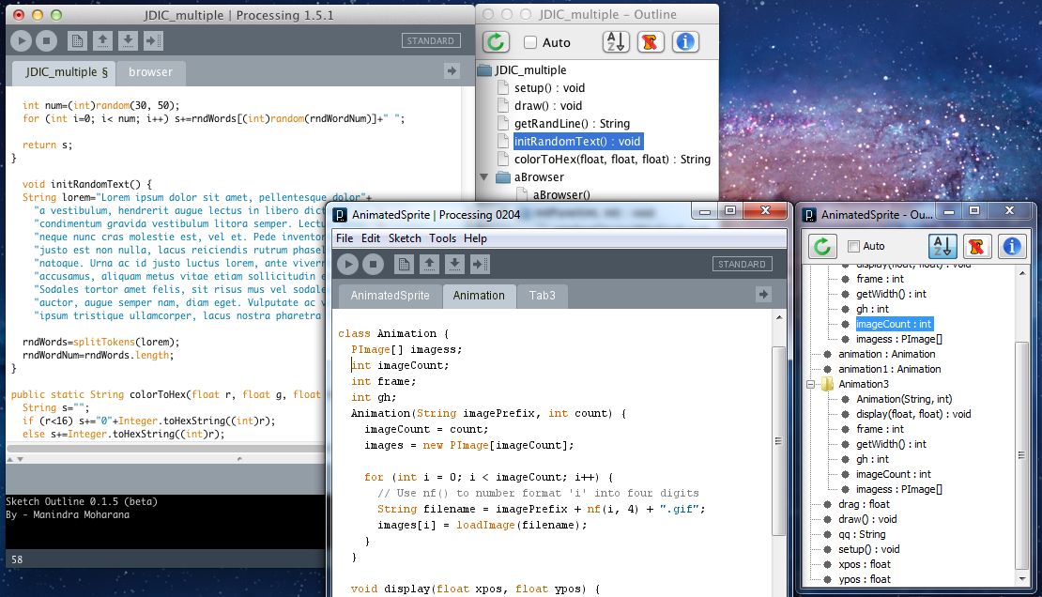Refresh the JDIC_multiple Outline
This screenshot has height=597, width=1042.
coord(496,42)
